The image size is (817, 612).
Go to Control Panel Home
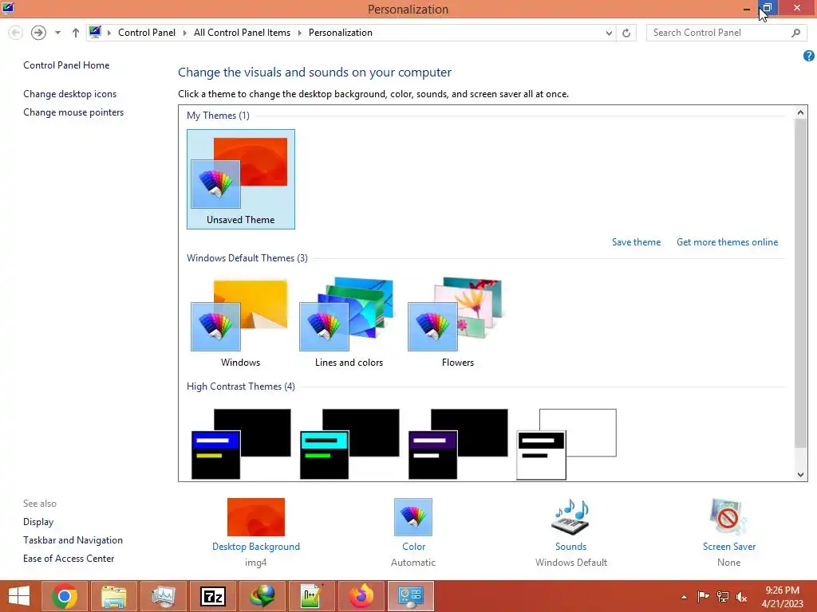pos(66,65)
